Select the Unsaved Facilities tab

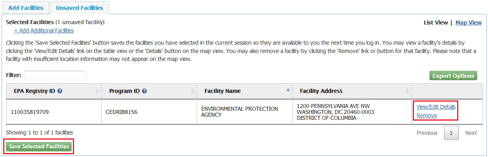click(79, 8)
